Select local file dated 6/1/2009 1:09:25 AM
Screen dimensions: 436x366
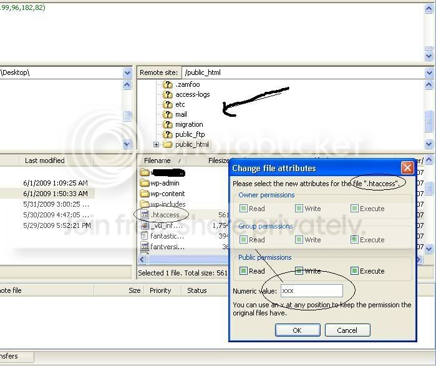(56, 183)
